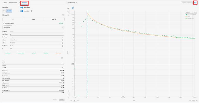Image resolution: width=199 pixels, height=103 pixels.
Task: Click the icon at end of Di Eff-Sec row
Action: coord(63,46)
